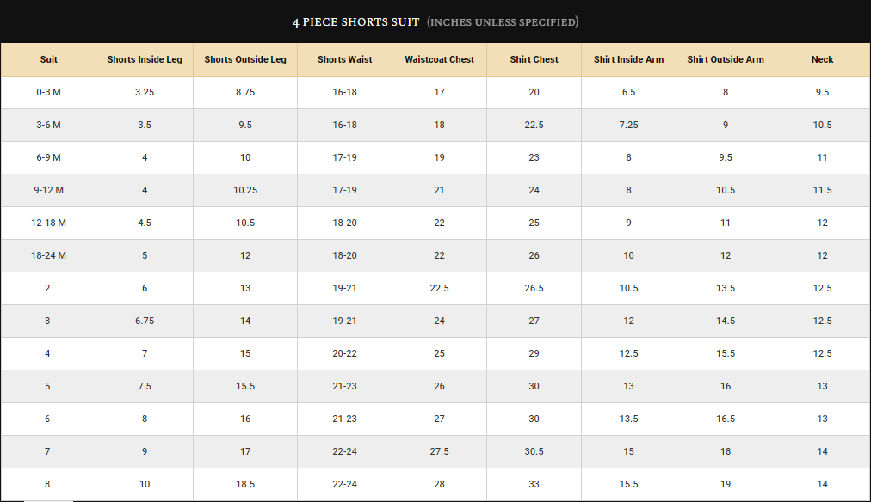Select the 12-18 M size row label
The image size is (871, 502).
(x=48, y=223)
